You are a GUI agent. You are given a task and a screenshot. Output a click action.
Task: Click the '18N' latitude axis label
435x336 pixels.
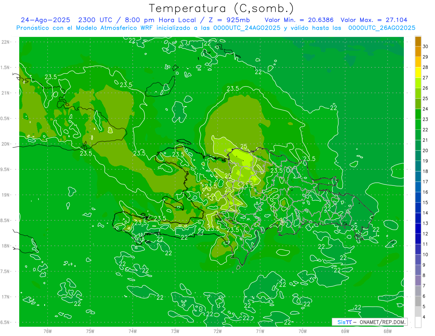[5, 246]
